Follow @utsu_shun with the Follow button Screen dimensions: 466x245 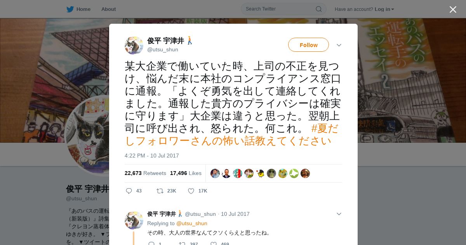(308, 45)
